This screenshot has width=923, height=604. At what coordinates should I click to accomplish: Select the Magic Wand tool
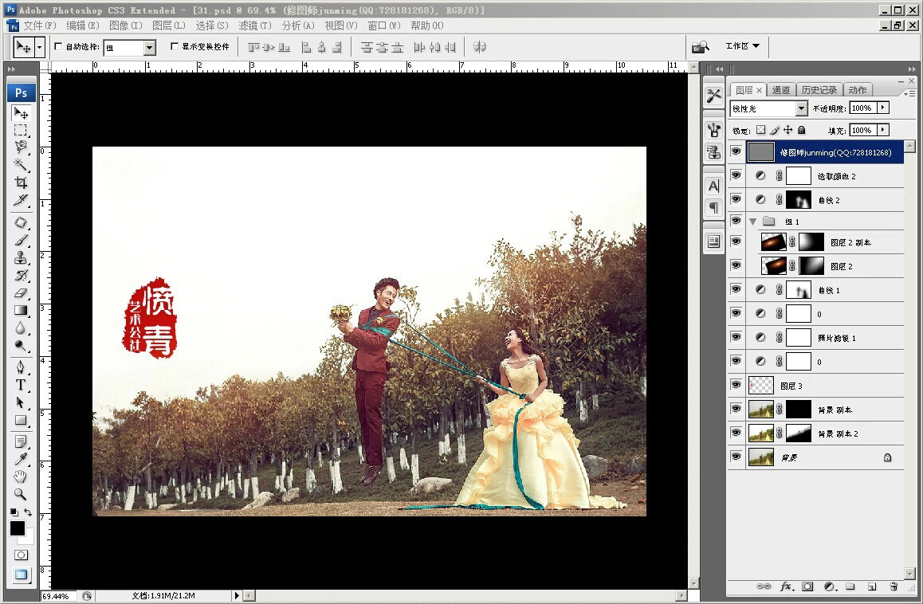(21, 165)
